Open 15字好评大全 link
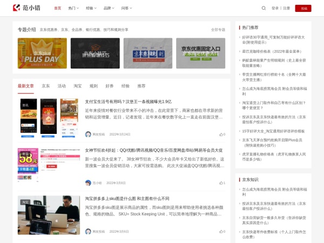The height and width of the screenshot is (243, 324). click(273, 131)
